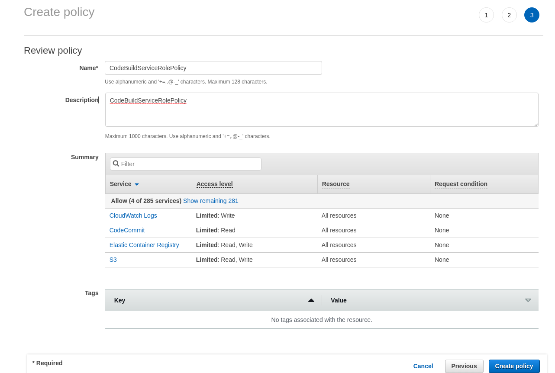Click the Request condition column header

(461, 184)
